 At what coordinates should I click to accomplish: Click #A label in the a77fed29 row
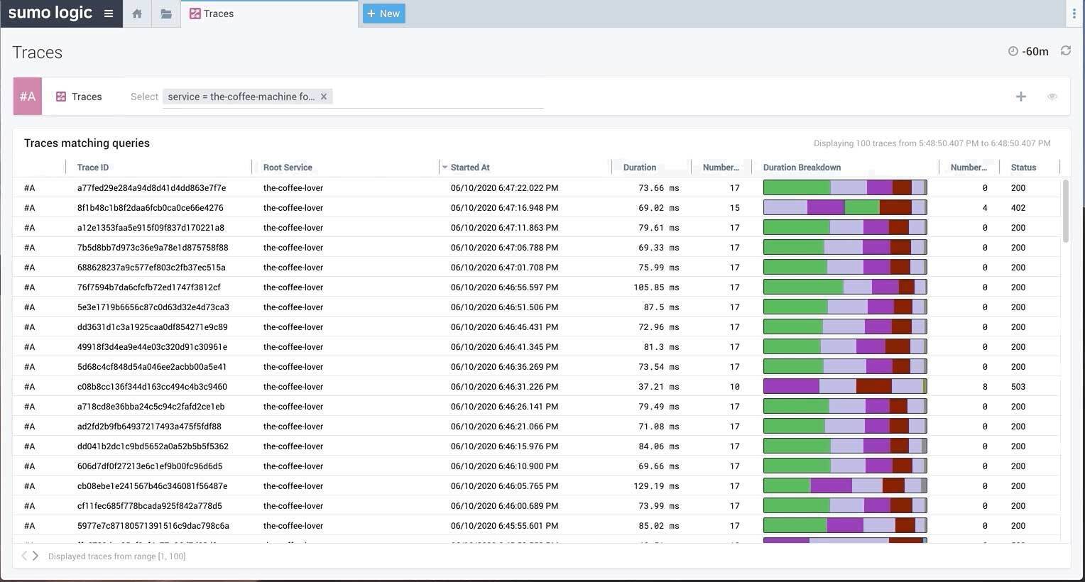coord(29,188)
